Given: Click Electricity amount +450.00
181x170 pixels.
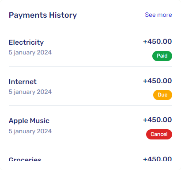Looking at the screenshot, I should [x=157, y=42].
